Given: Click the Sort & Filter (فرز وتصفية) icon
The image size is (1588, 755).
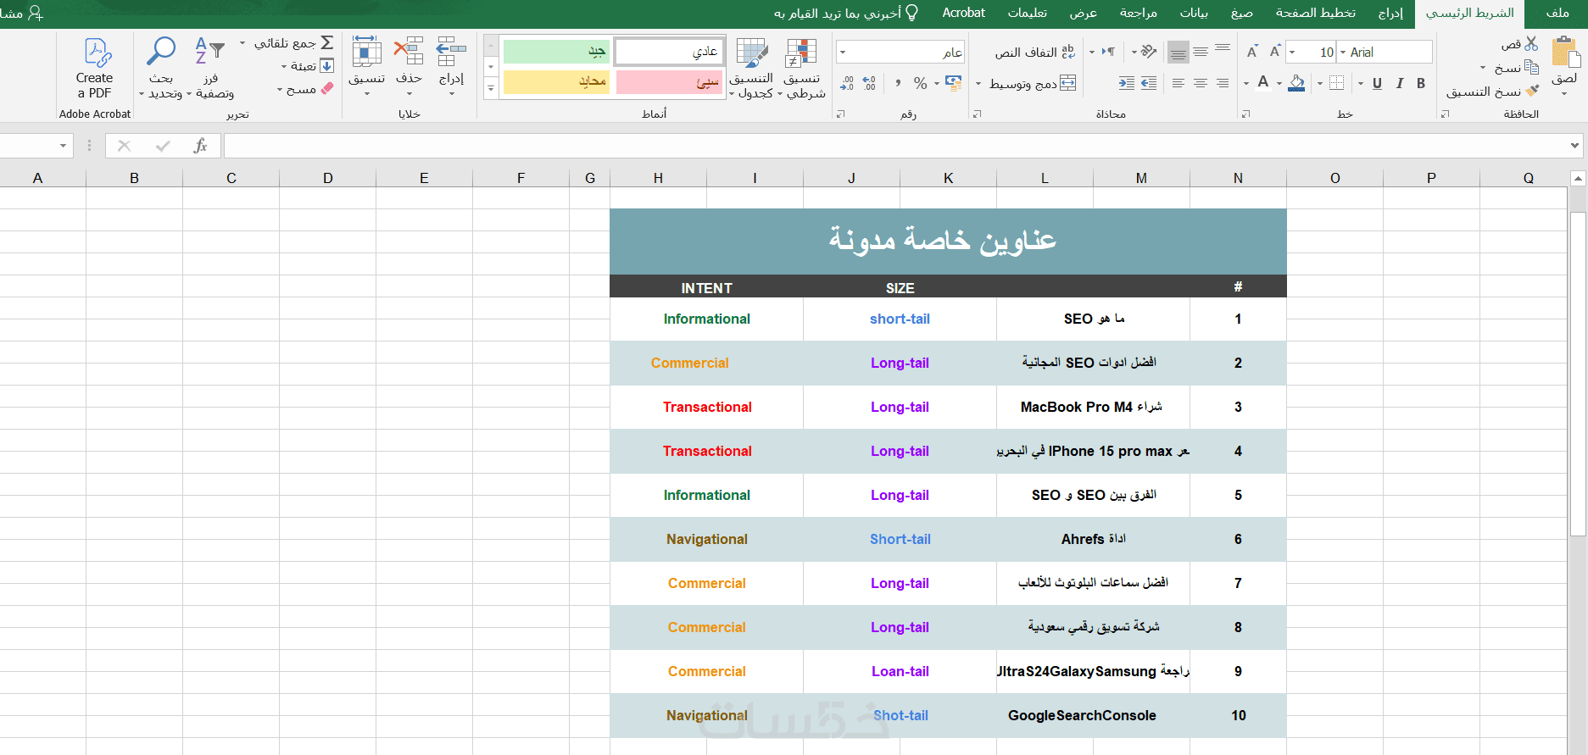Looking at the screenshot, I should [209, 51].
